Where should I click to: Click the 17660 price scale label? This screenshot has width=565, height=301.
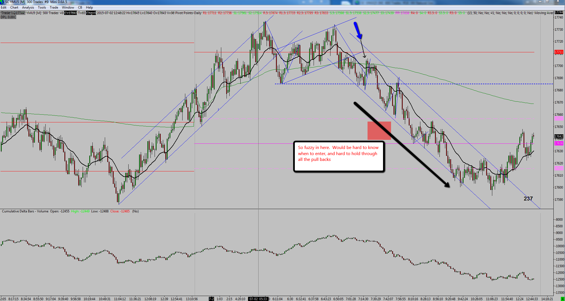559,115
